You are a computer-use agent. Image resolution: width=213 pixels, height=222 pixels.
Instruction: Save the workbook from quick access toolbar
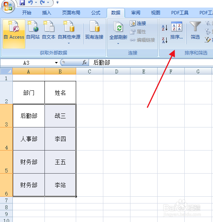22,3
